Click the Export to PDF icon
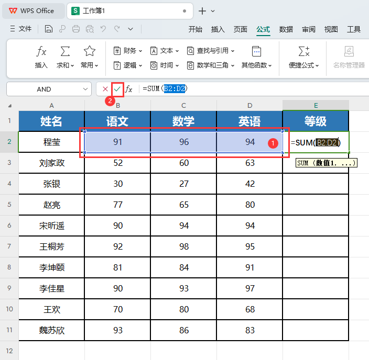The height and width of the screenshot is (360, 369). pos(62,29)
